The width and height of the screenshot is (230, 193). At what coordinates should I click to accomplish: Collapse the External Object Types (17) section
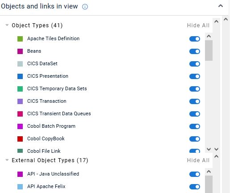coord(7,160)
